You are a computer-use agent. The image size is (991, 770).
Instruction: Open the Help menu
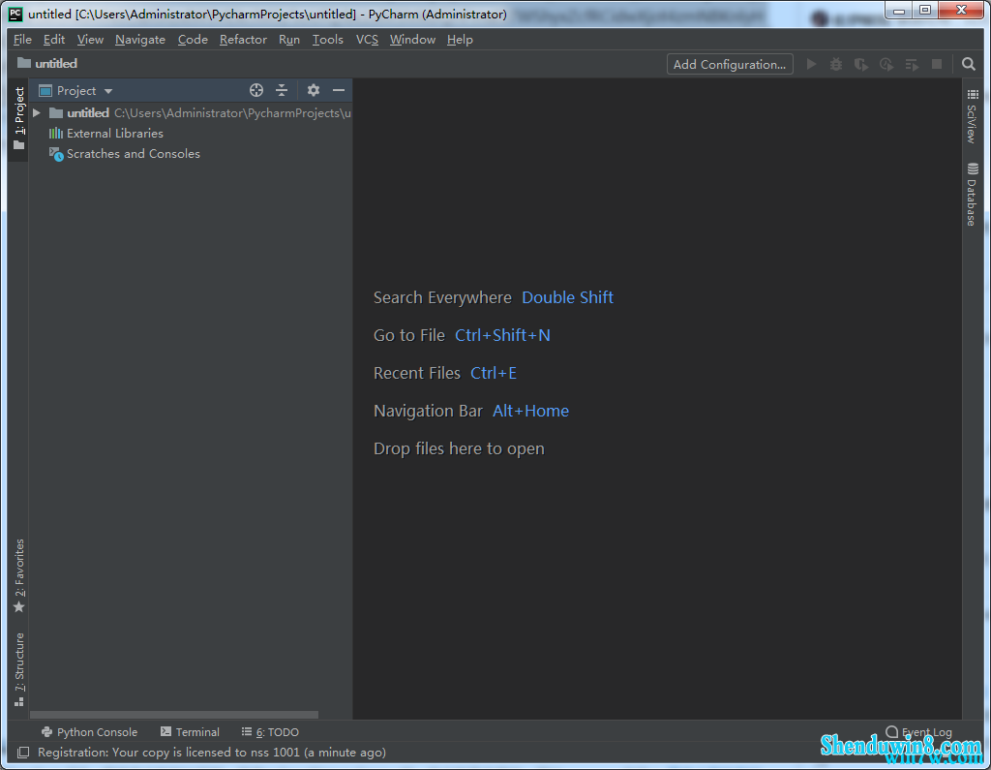pyautogui.click(x=460, y=40)
